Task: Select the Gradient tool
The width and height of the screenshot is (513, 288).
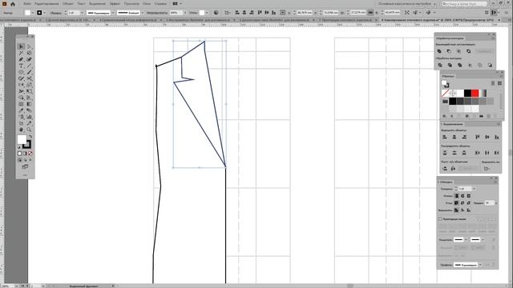Action: point(29,104)
